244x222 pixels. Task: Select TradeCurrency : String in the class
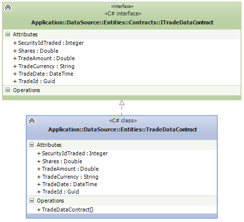68,177
